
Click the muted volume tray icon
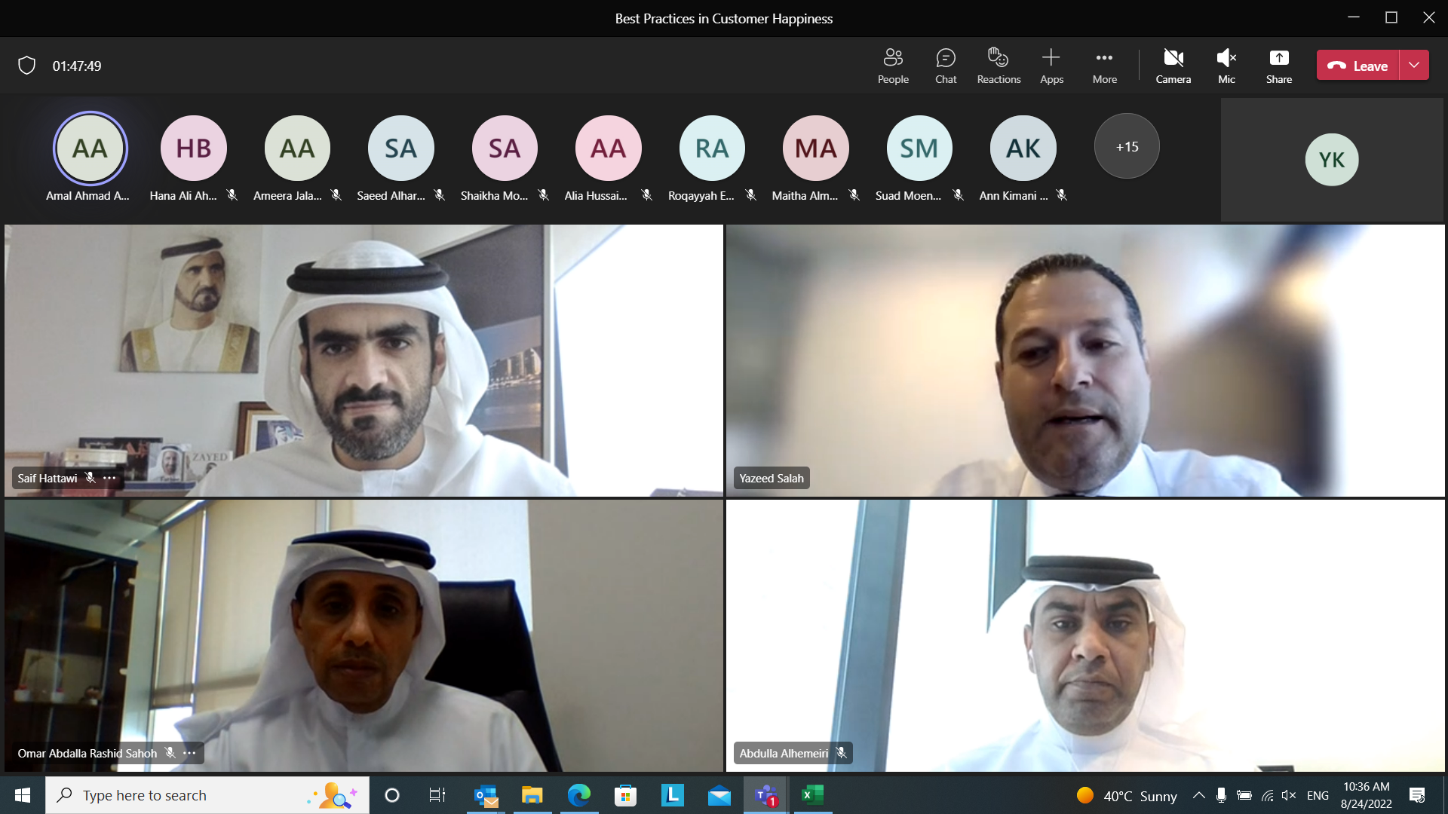point(1289,795)
